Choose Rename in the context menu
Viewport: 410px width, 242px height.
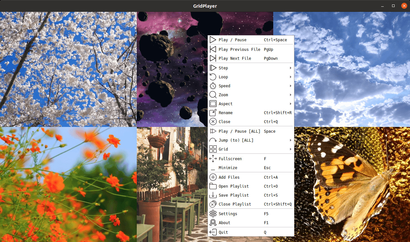click(x=251, y=113)
